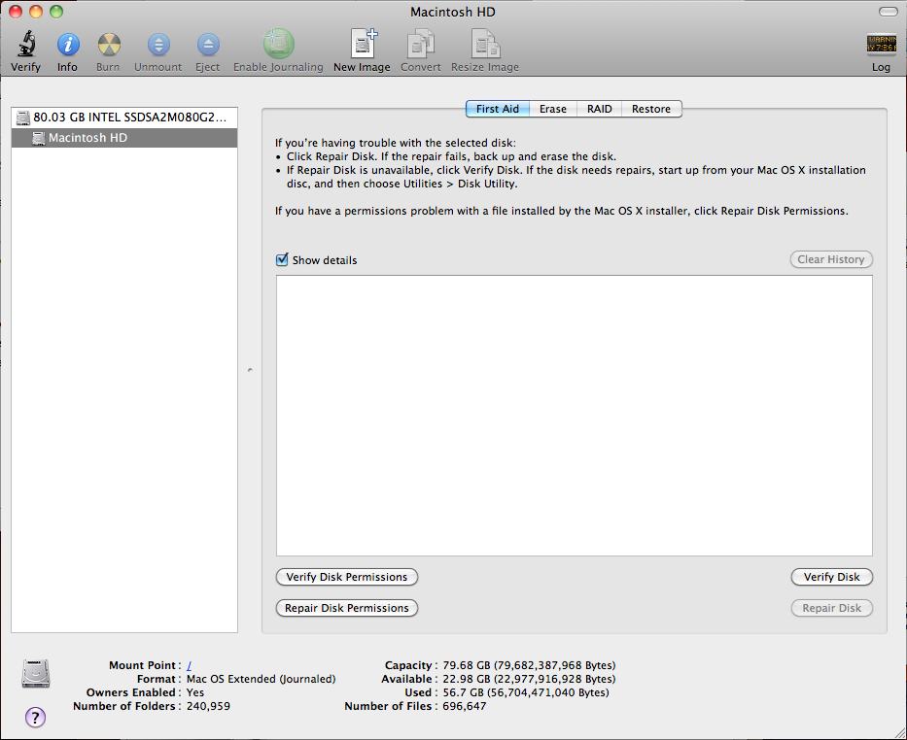Click the Unmount toolbar icon
Screen dimensions: 907x740
tap(157, 45)
